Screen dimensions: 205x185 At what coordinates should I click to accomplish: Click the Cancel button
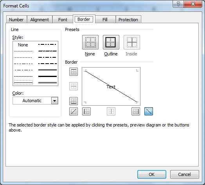185,174
